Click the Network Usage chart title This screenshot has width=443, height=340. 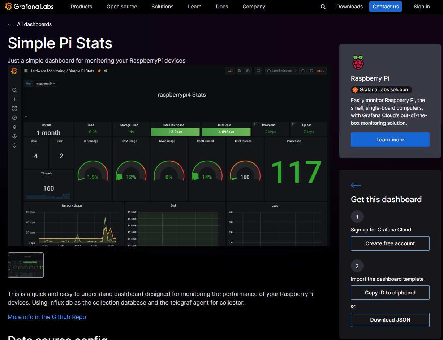click(72, 205)
